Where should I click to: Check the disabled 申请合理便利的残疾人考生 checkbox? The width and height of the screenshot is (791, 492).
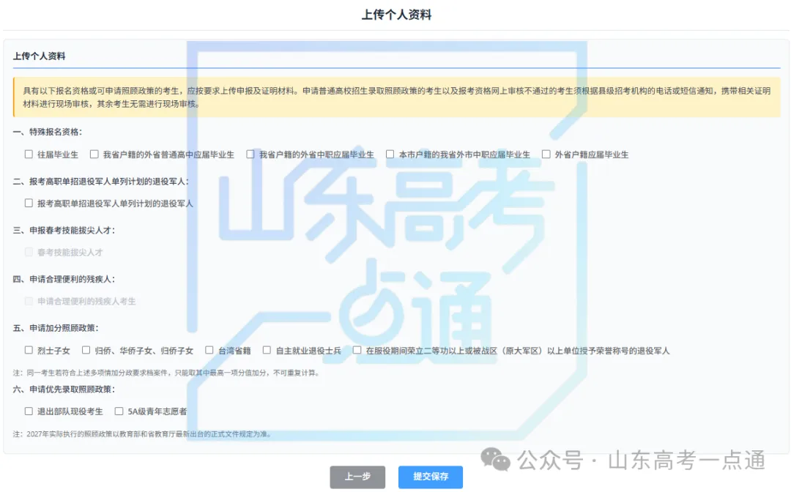pos(29,301)
